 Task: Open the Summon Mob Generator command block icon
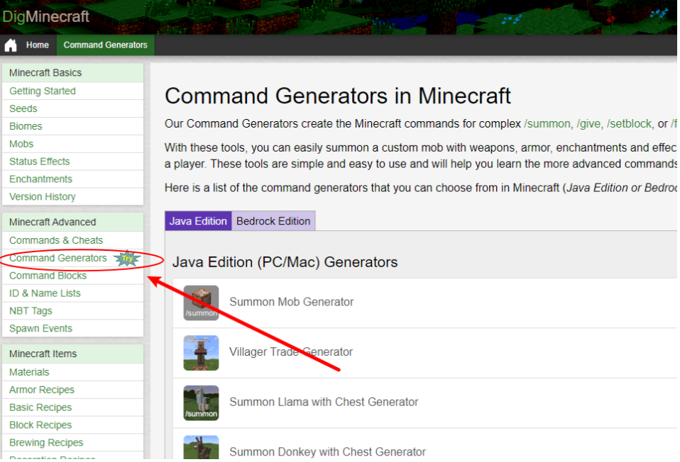click(201, 303)
